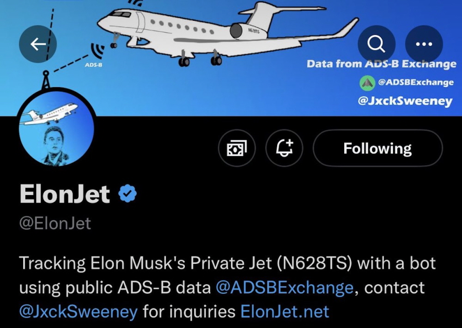Tap the blue verified badge
The width and height of the screenshot is (462, 328).
(x=128, y=193)
